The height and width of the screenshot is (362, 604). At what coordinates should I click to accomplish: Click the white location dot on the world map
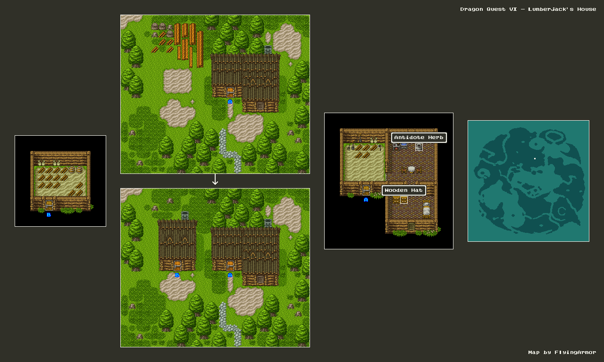[535, 159]
